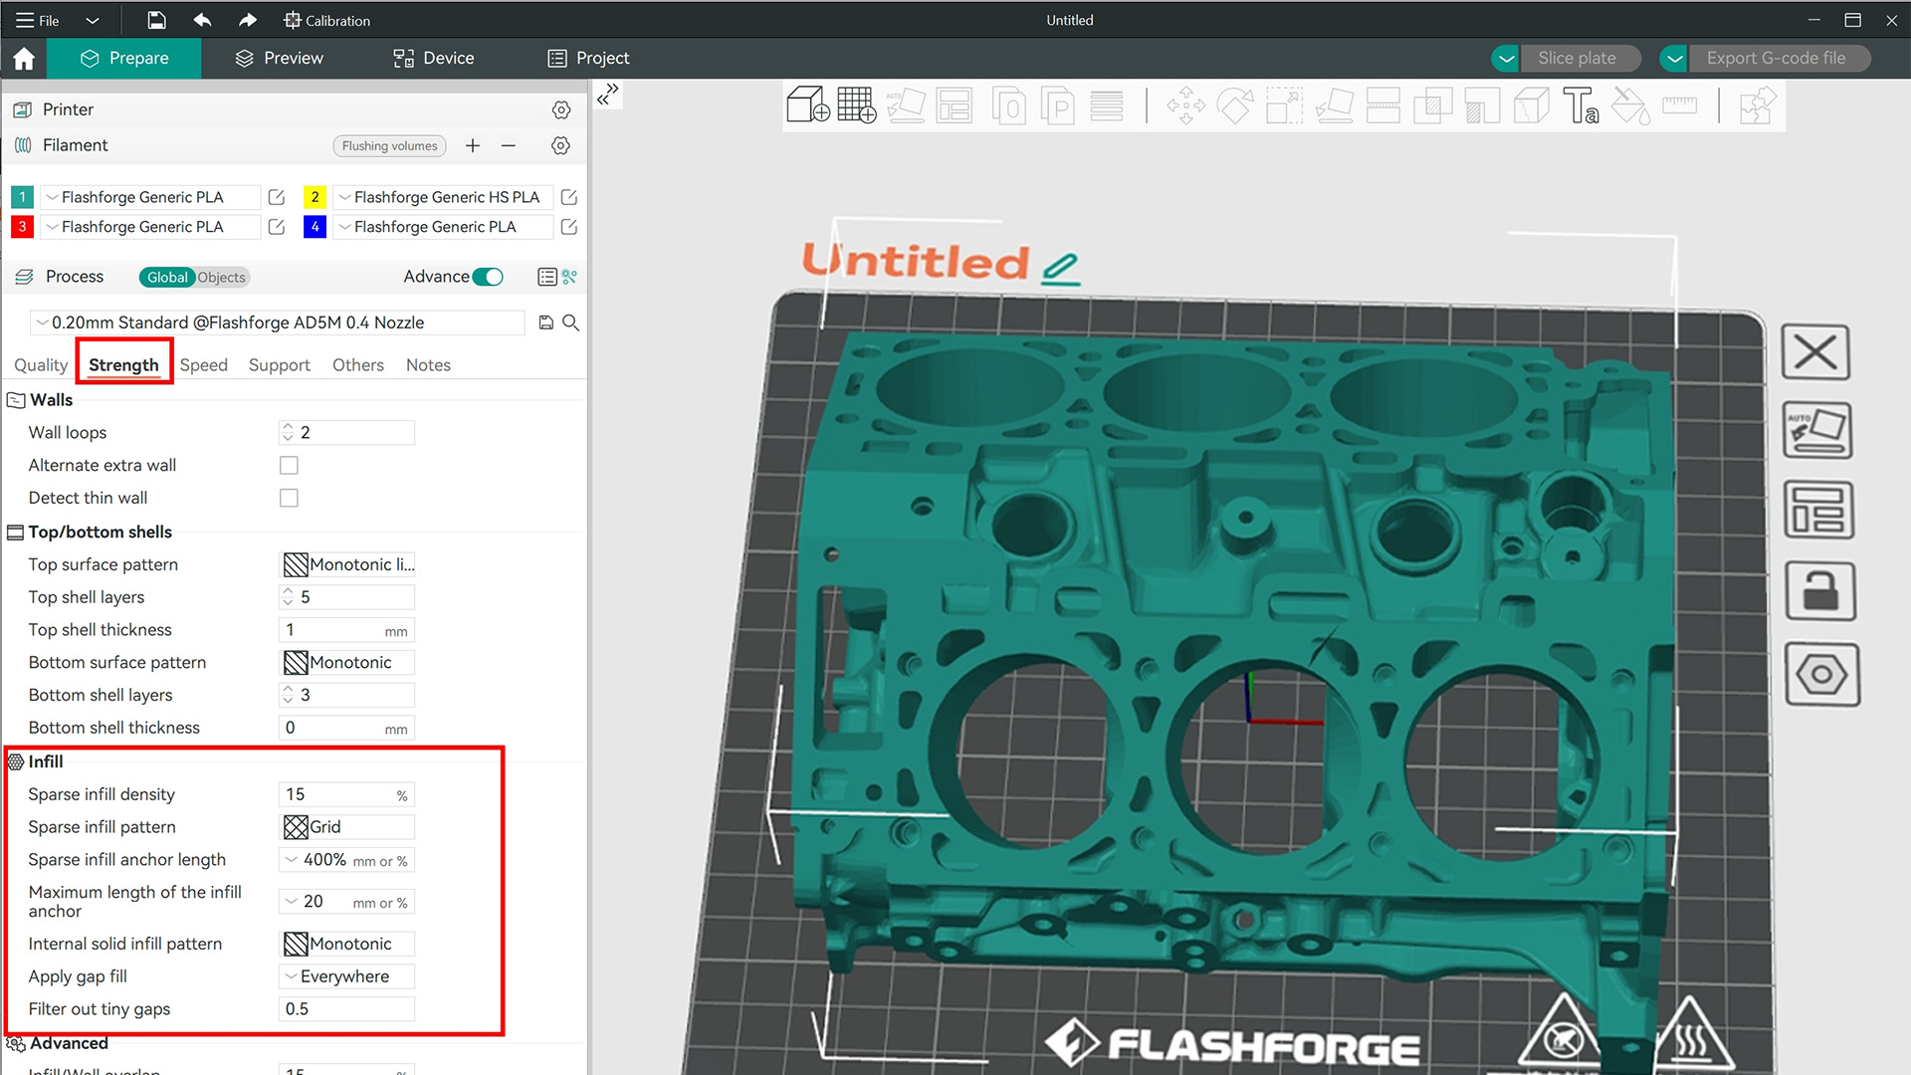Edit filament 1 preset icon

point(277,197)
